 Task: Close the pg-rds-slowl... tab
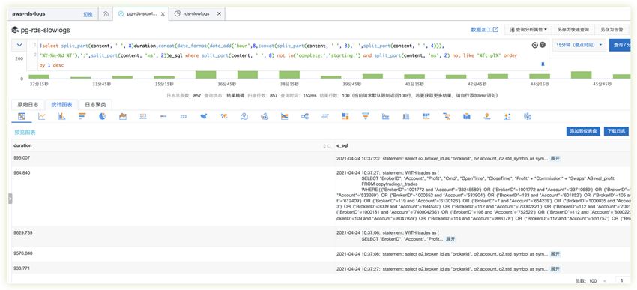click(x=163, y=13)
